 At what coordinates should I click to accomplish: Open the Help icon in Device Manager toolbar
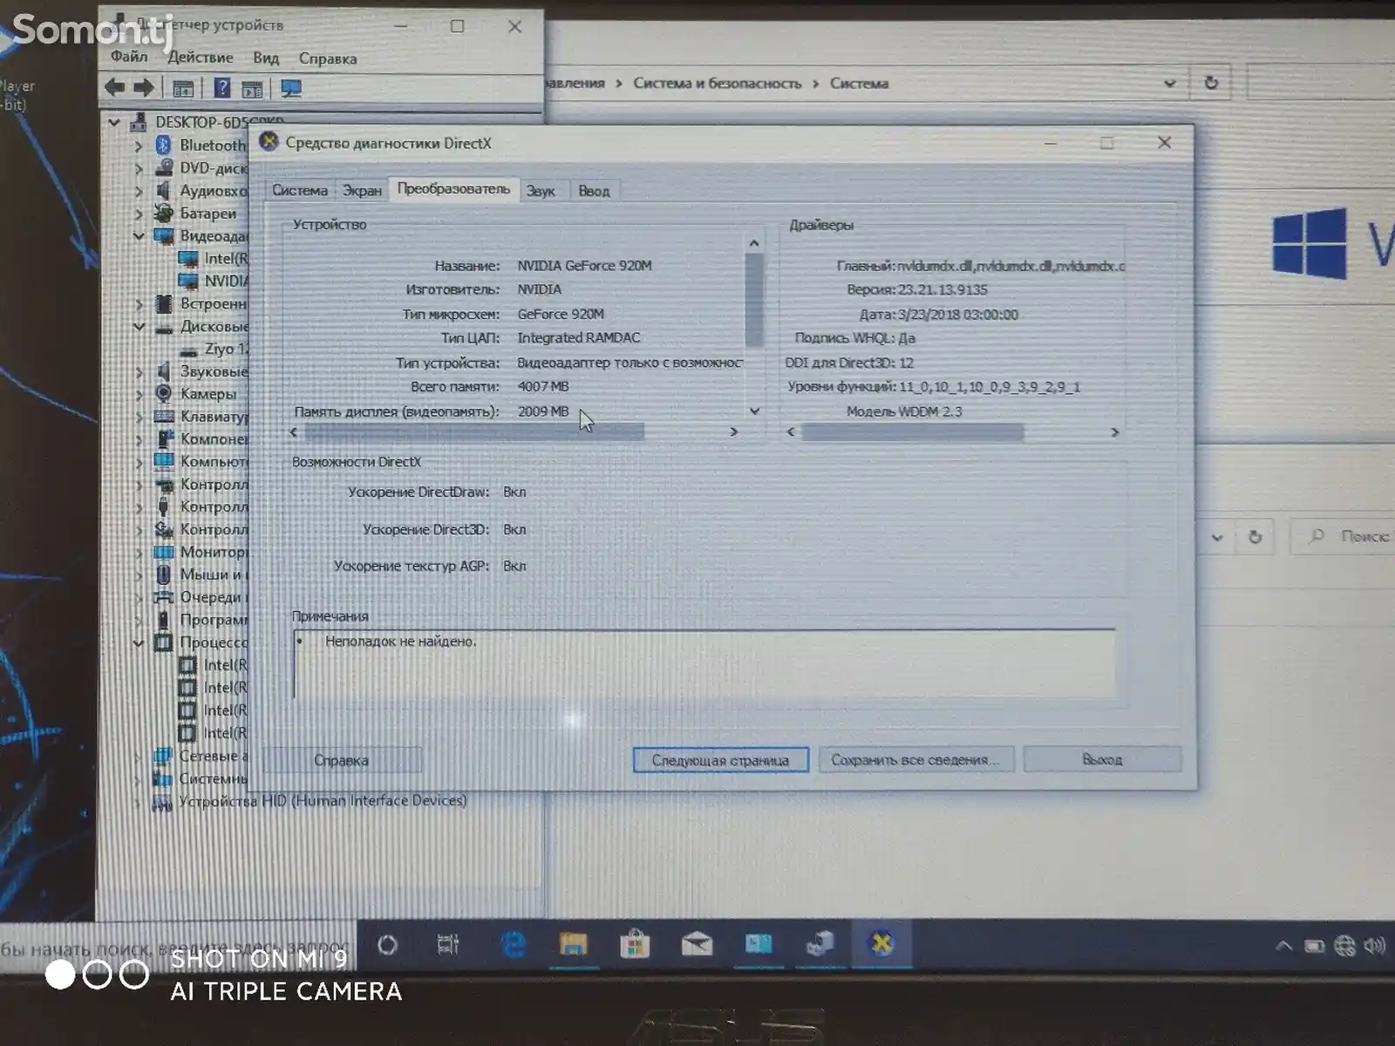pos(222,87)
